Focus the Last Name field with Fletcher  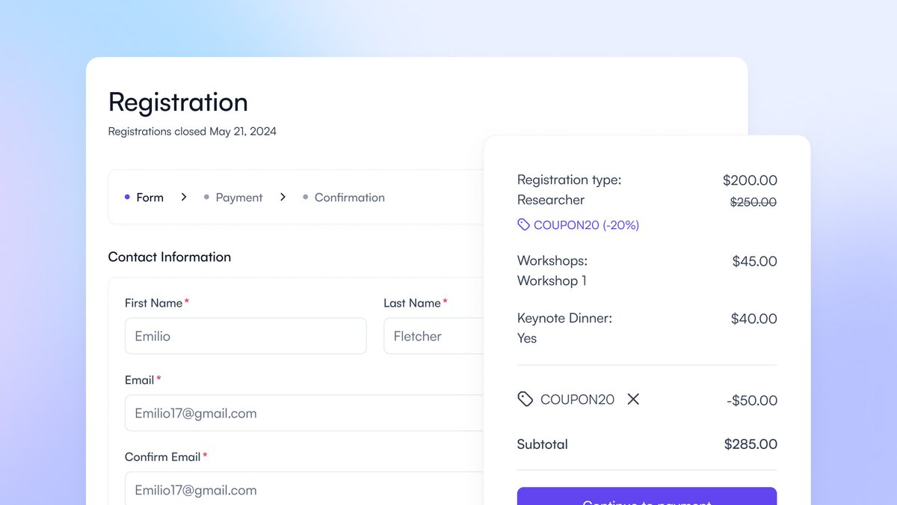(434, 336)
